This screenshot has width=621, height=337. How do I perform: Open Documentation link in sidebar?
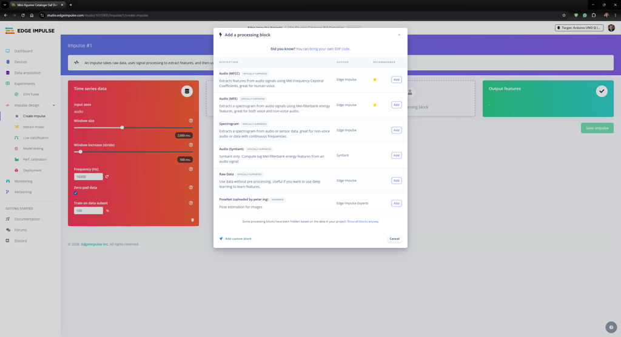[x=27, y=219]
